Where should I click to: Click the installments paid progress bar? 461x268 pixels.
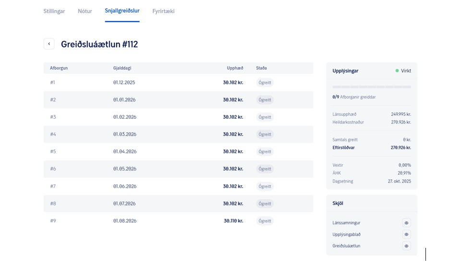(371, 87)
